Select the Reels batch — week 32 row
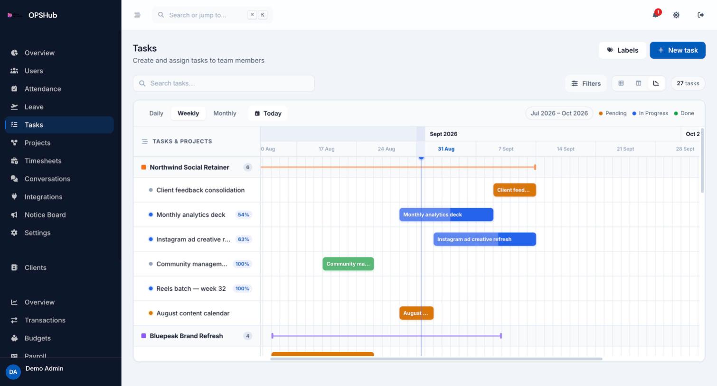 click(197, 289)
